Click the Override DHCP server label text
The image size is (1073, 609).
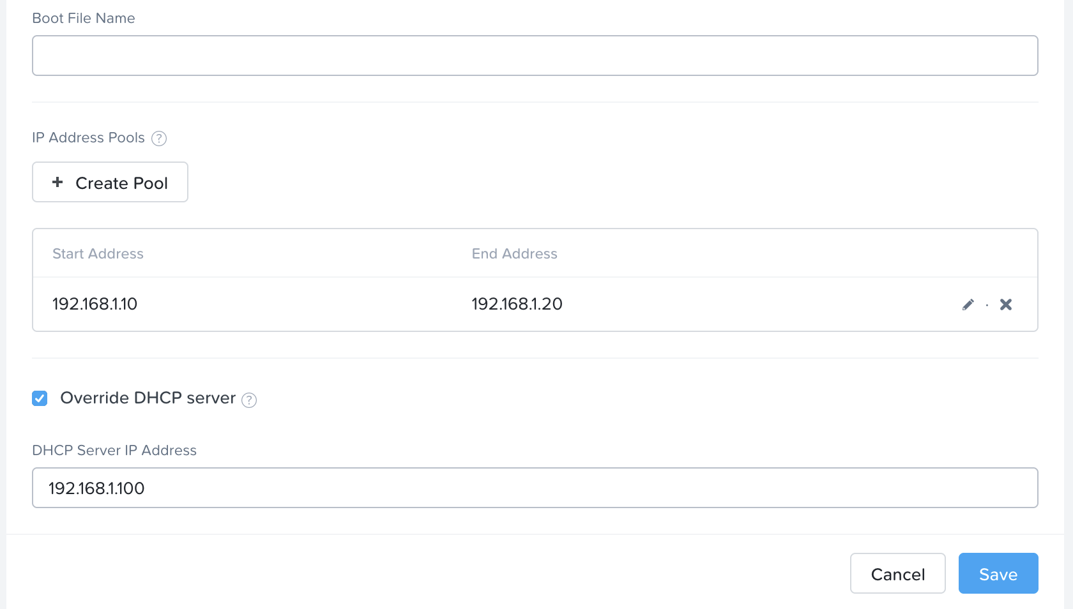pyautogui.click(x=148, y=398)
